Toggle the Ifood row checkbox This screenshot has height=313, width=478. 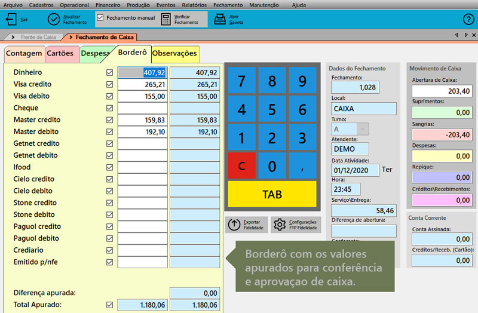[109, 167]
